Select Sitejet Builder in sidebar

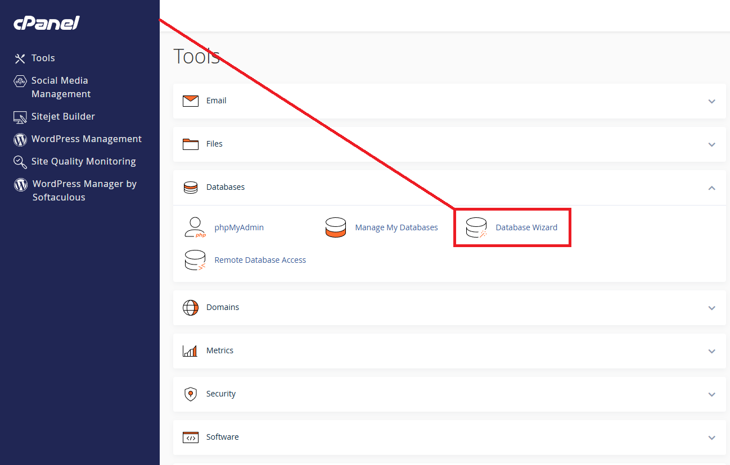[x=63, y=117]
